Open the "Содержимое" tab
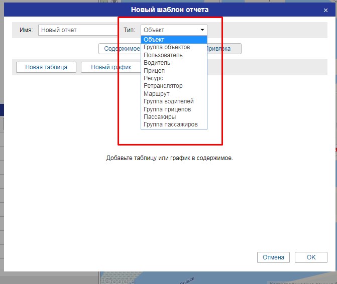 point(121,49)
